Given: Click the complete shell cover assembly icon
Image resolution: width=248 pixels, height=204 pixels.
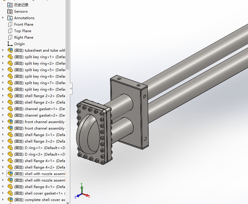Looking at the screenshot, I should click(x=10, y=200).
